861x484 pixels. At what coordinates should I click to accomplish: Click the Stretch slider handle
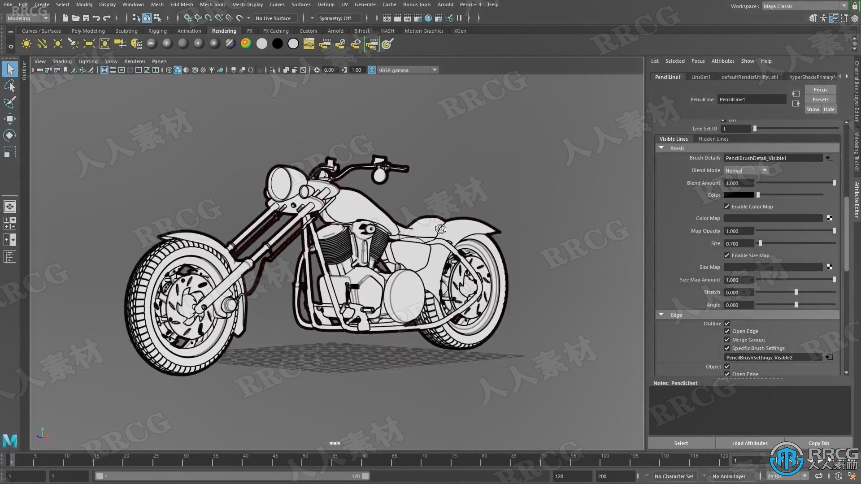tap(796, 292)
